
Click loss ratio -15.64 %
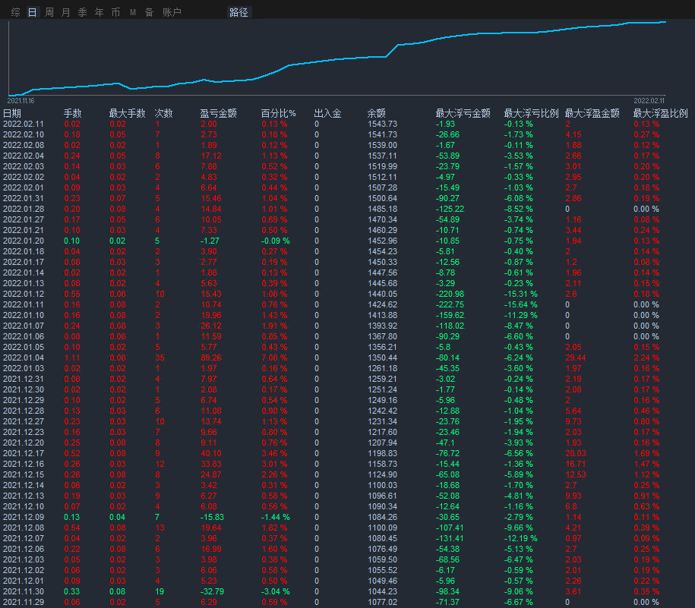click(521, 304)
